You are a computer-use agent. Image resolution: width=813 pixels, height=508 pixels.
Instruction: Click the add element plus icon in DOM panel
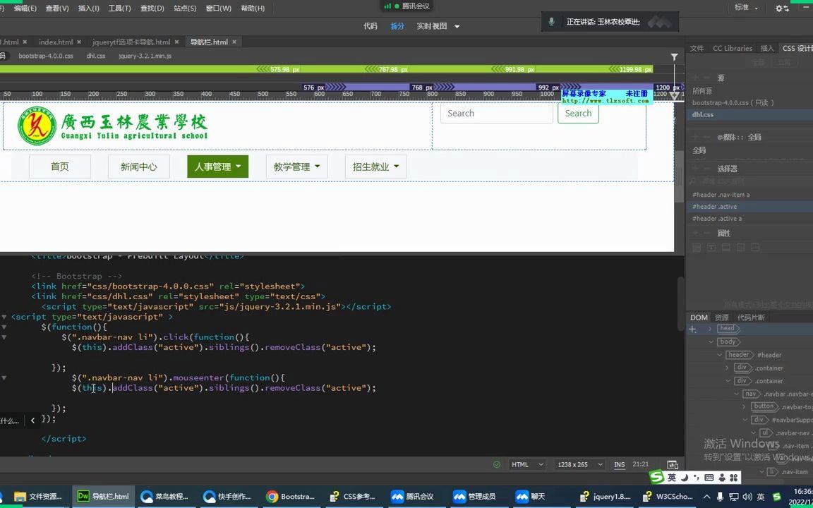692,329
